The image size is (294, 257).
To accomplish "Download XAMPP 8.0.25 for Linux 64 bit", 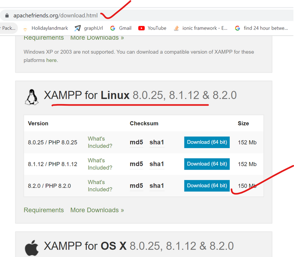I will tap(207, 142).
